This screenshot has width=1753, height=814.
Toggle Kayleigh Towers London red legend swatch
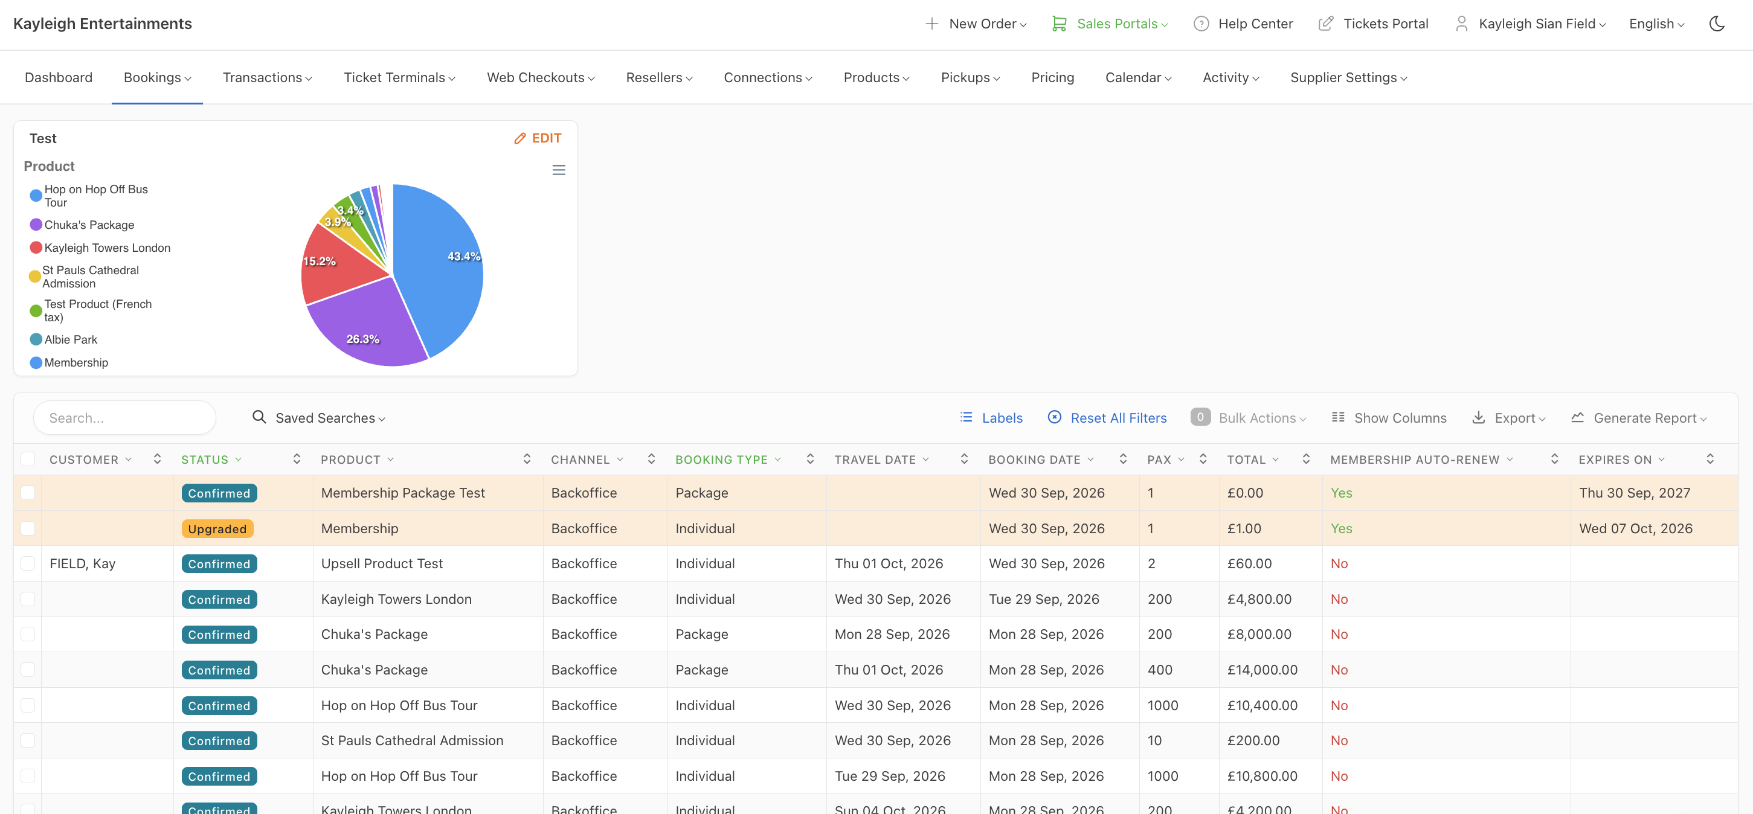pos(36,248)
